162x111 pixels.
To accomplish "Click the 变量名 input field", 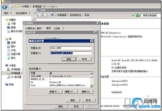I will (71, 48).
